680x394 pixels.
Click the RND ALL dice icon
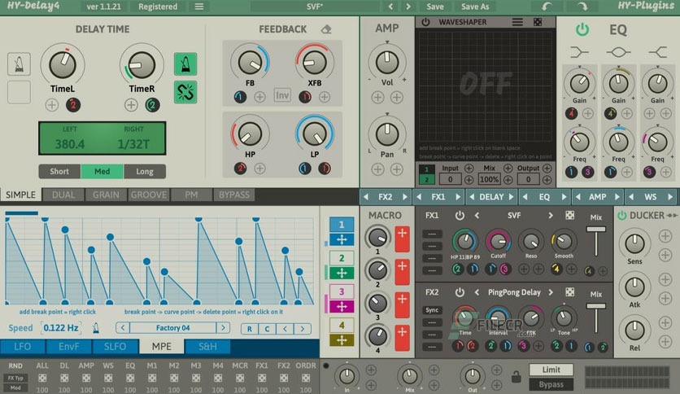pyautogui.click(x=42, y=378)
